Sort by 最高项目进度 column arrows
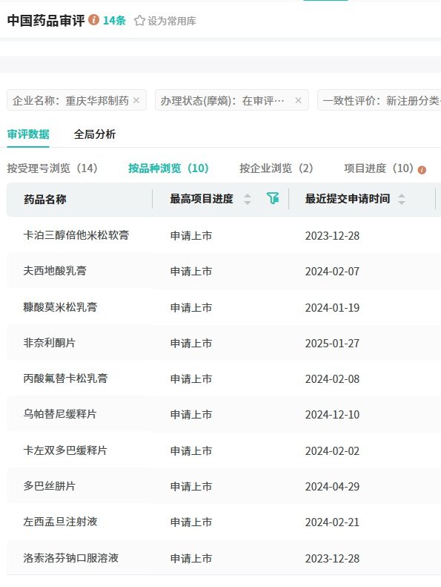The height and width of the screenshot is (587, 441). [248, 199]
